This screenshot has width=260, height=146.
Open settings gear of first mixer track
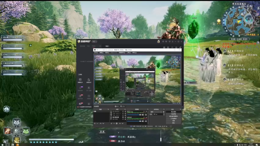146,115
